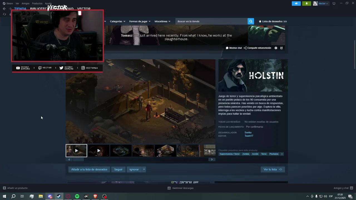Open Brave browser from taskbar

pyautogui.click(x=95, y=196)
